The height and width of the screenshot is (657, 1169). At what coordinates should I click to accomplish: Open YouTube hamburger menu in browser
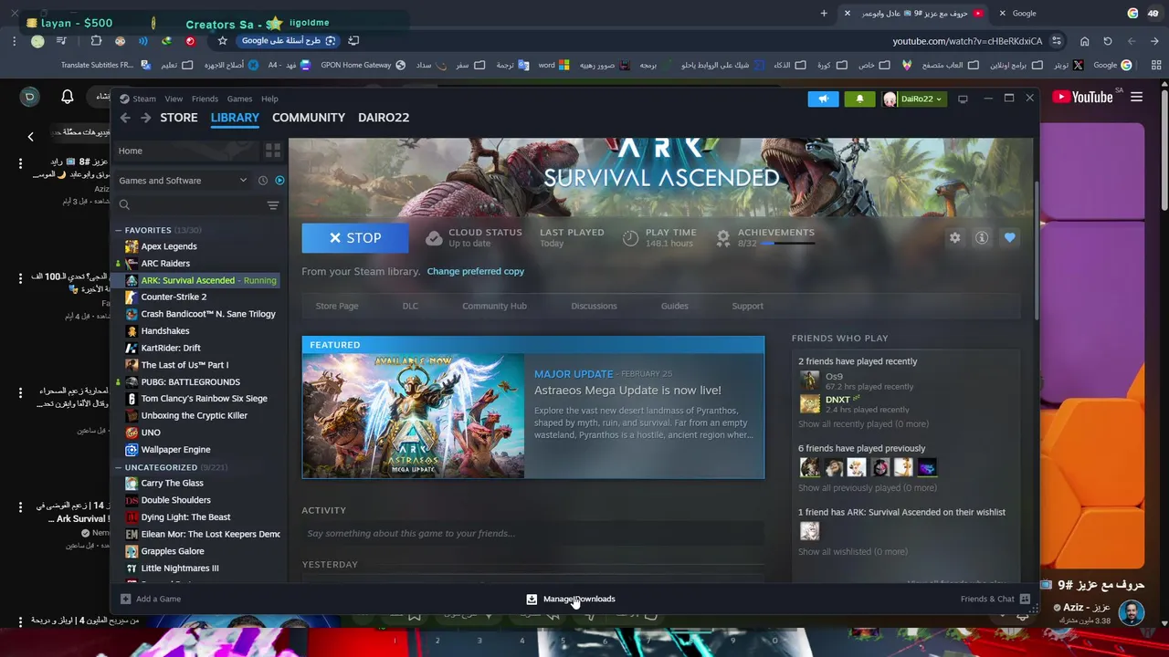(x=1136, y=97)
